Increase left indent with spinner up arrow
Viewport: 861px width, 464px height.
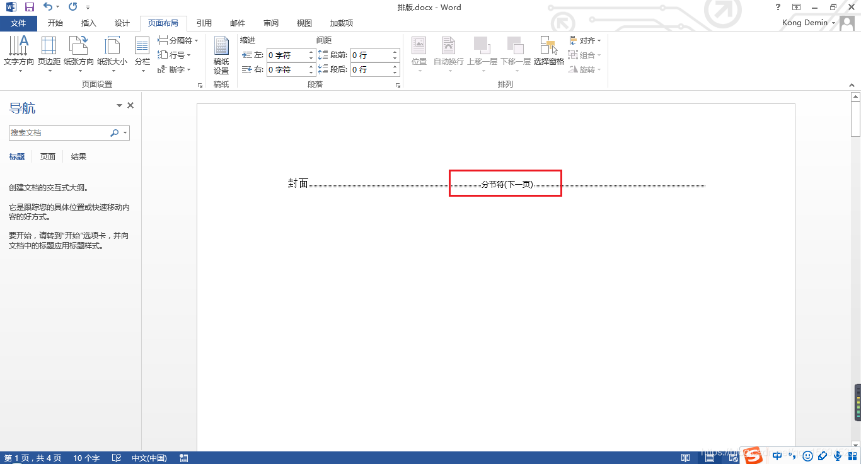[311, 52]
